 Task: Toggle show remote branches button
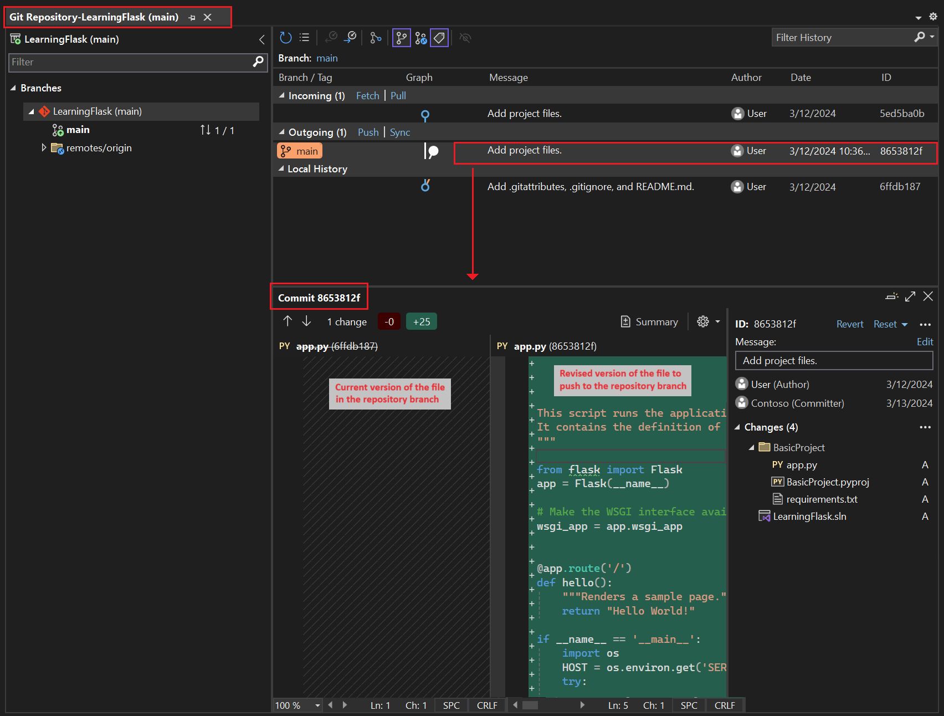[420, 38]
